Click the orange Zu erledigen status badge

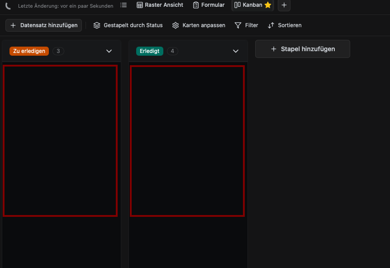coord(29,51)
